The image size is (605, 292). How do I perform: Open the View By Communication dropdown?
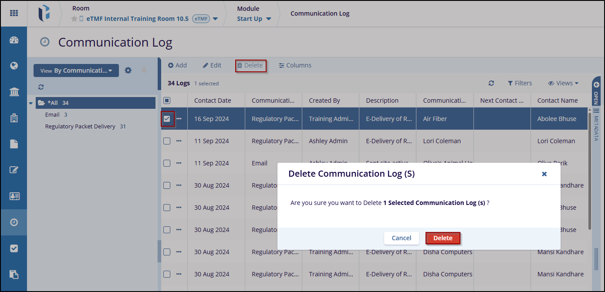[76, 70]
